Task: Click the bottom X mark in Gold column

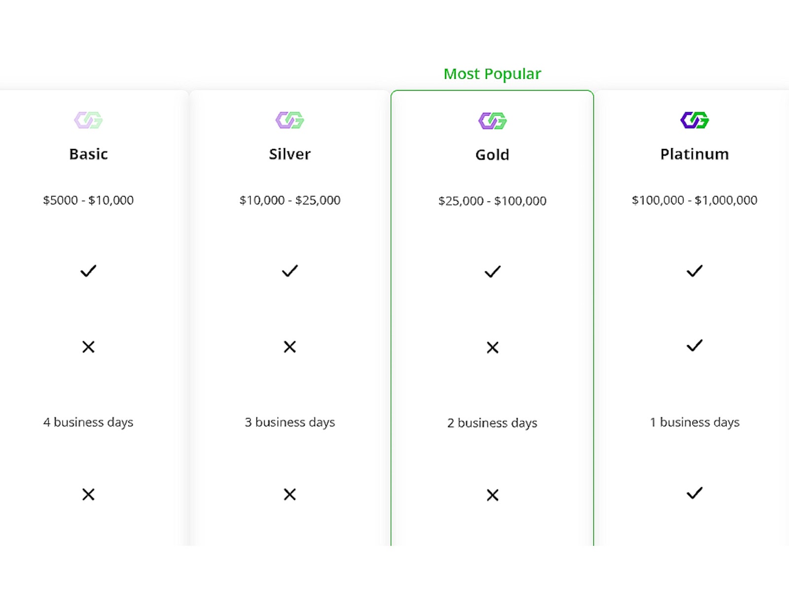Action: tap(492, 495)
